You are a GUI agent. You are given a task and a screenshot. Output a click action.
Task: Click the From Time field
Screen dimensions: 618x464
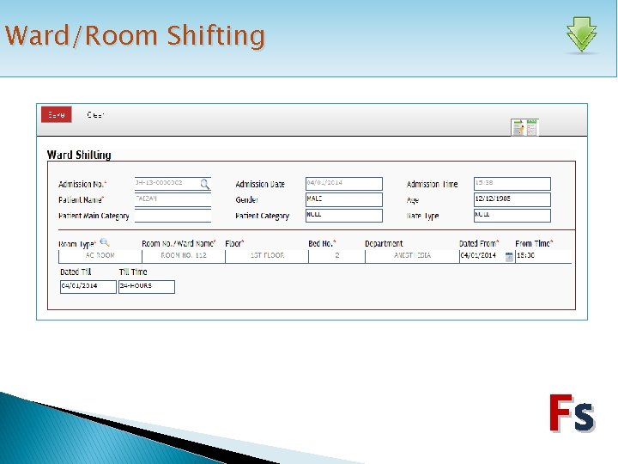pyautogui.click(x=543, y=256)
